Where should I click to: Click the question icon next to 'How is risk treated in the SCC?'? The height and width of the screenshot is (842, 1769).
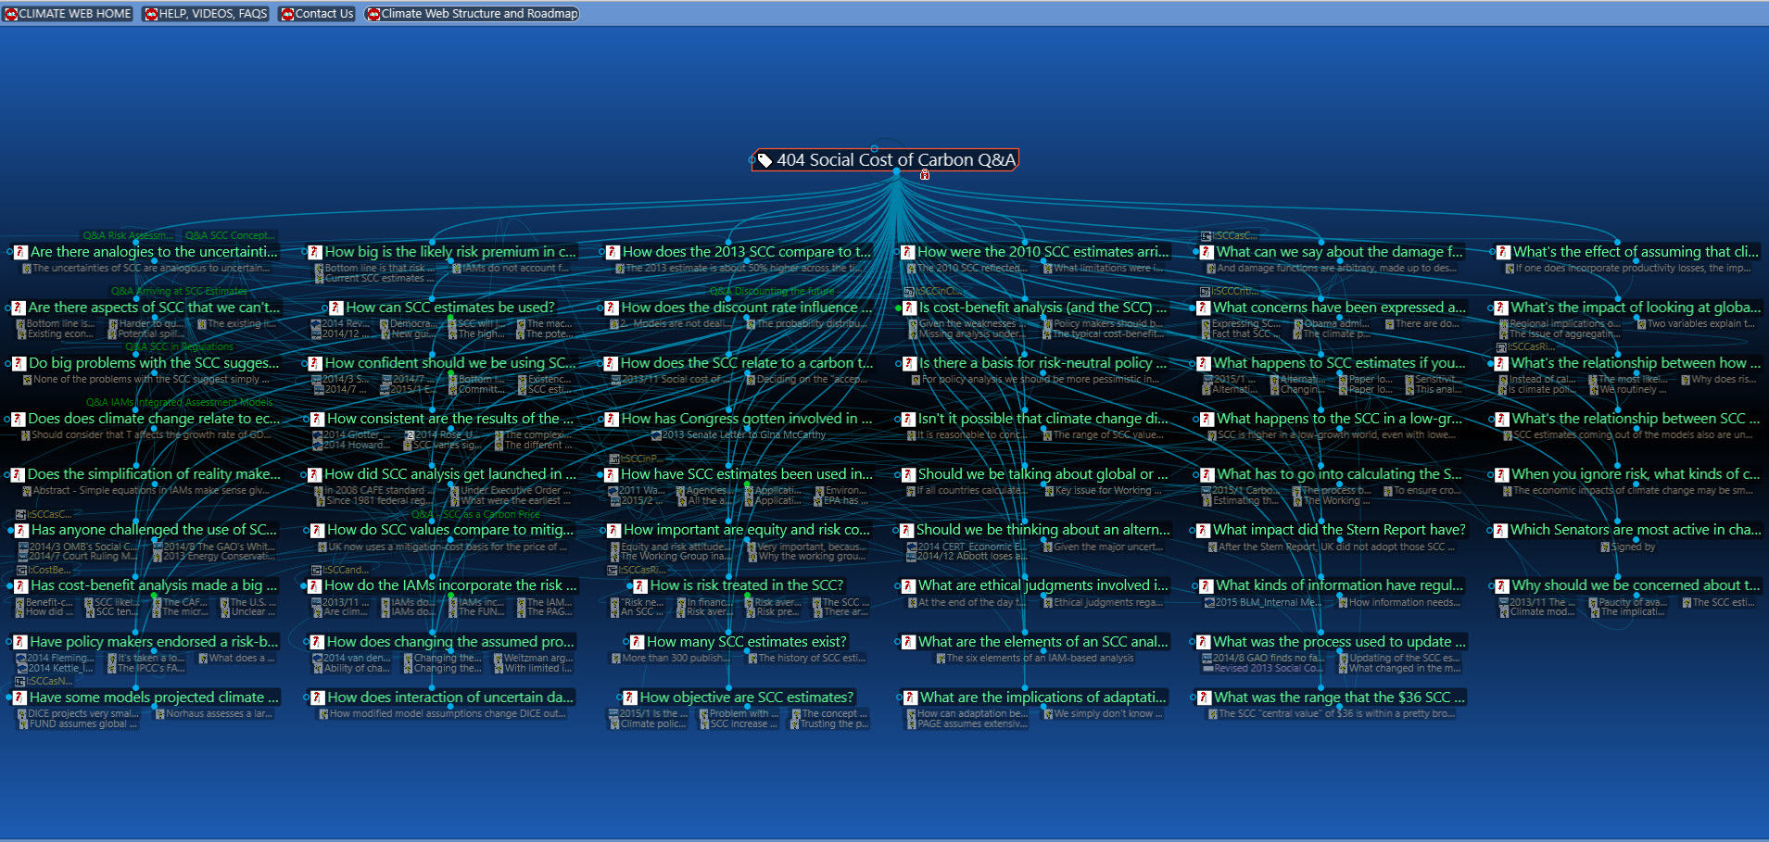click(x=640, y=585)
